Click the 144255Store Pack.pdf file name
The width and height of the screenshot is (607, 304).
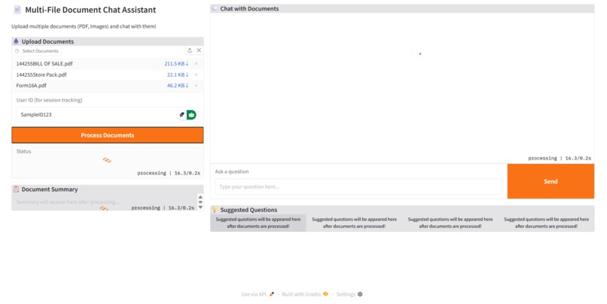41,74
